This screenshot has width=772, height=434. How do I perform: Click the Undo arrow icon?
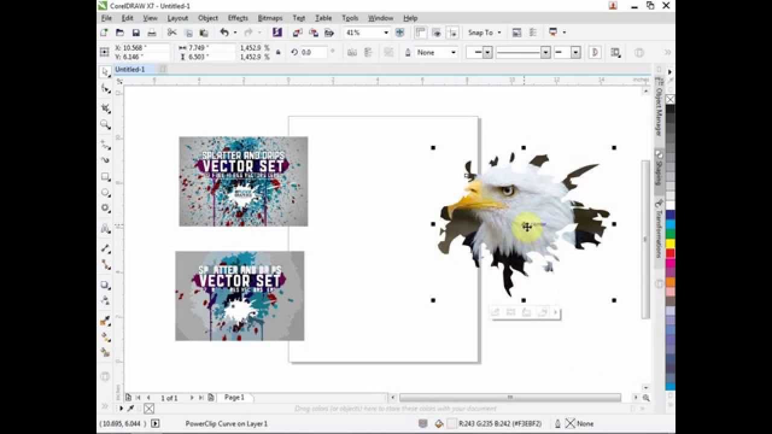[x=224, y=33]
